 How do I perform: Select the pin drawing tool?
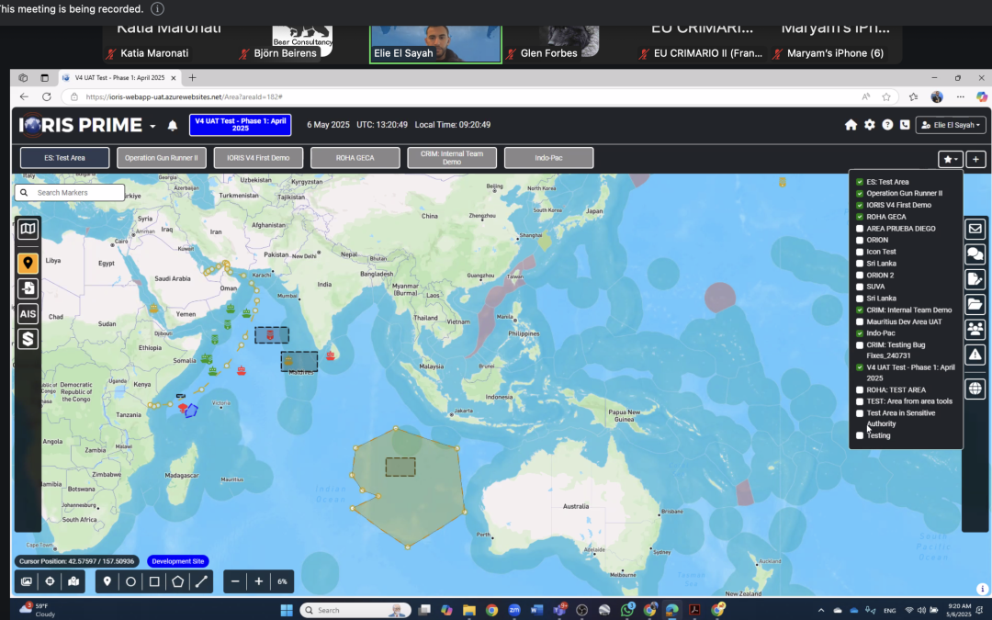[x=107, y=581]
